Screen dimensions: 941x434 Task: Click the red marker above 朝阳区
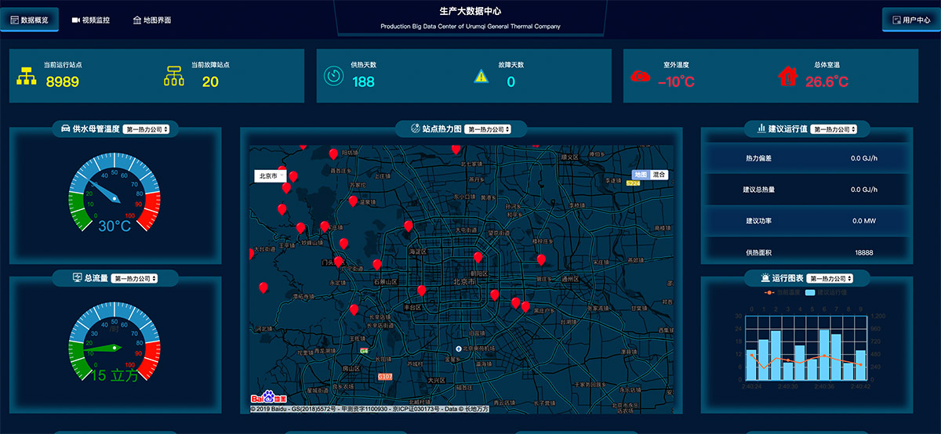pyautogui.click(x=478, y=258)
